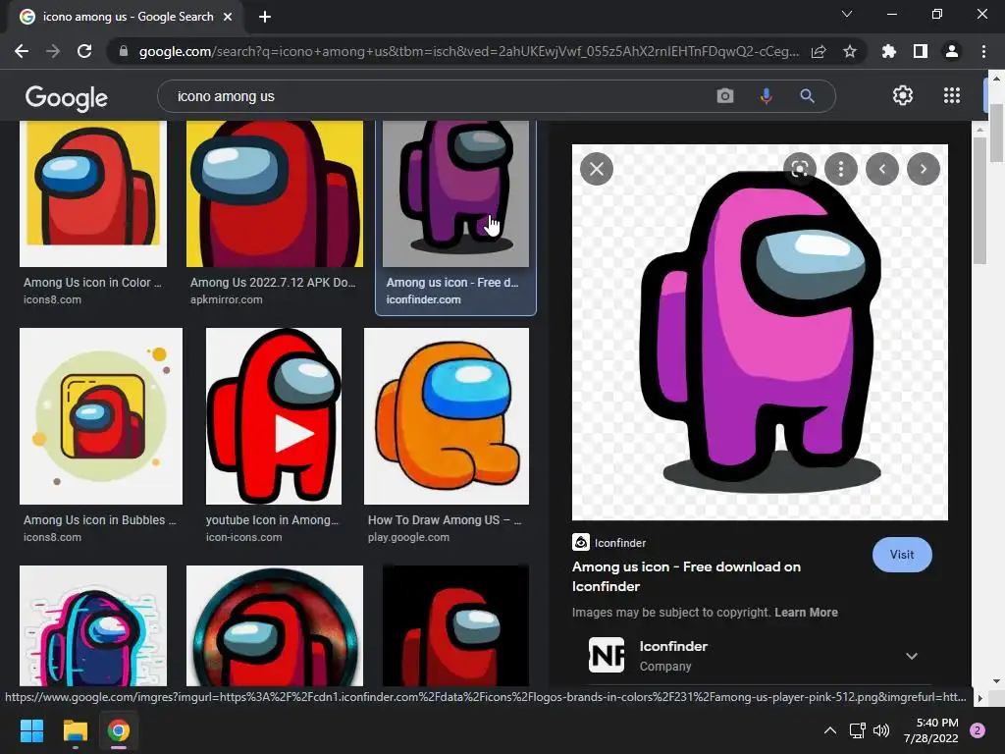Viewport: 1005px width, 754px height.
Task: Open 'Among Us icon in Bubbles' thumbnail
Action: point(101,416)
